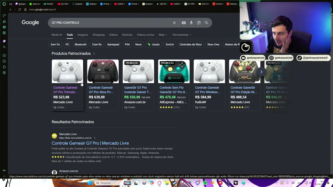Open Steam from the taskbar
The width and height of the screenshot is (333, 187).
point(174,183)
